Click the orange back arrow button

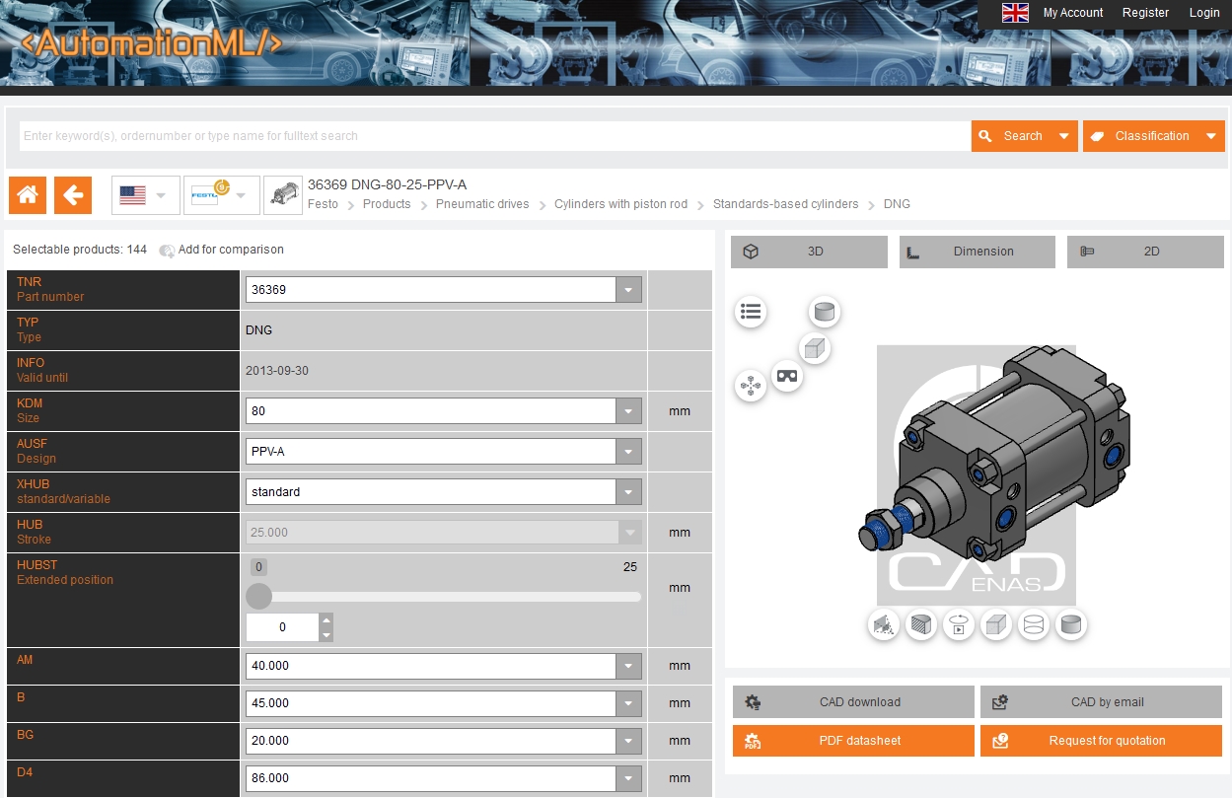click(x=73, y=195)
